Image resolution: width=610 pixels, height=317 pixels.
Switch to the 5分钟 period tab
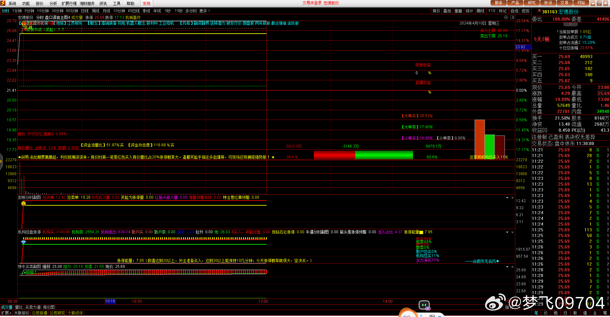[29, 11]
